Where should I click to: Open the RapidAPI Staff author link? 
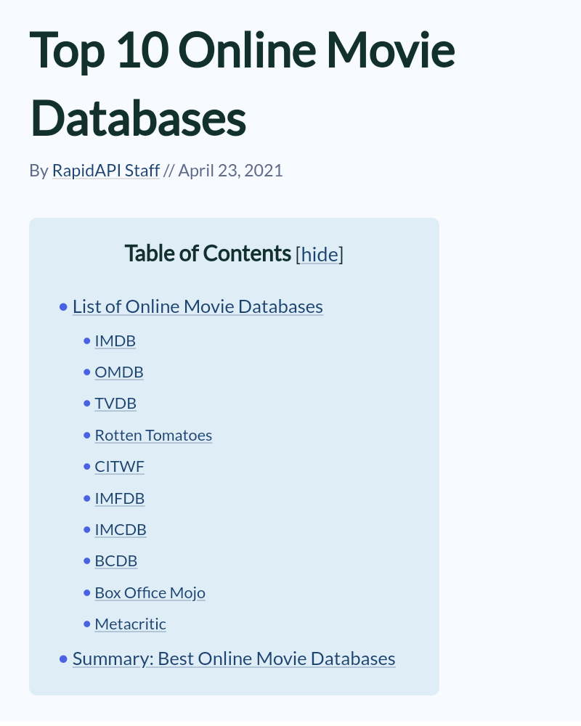coord(105,171)
